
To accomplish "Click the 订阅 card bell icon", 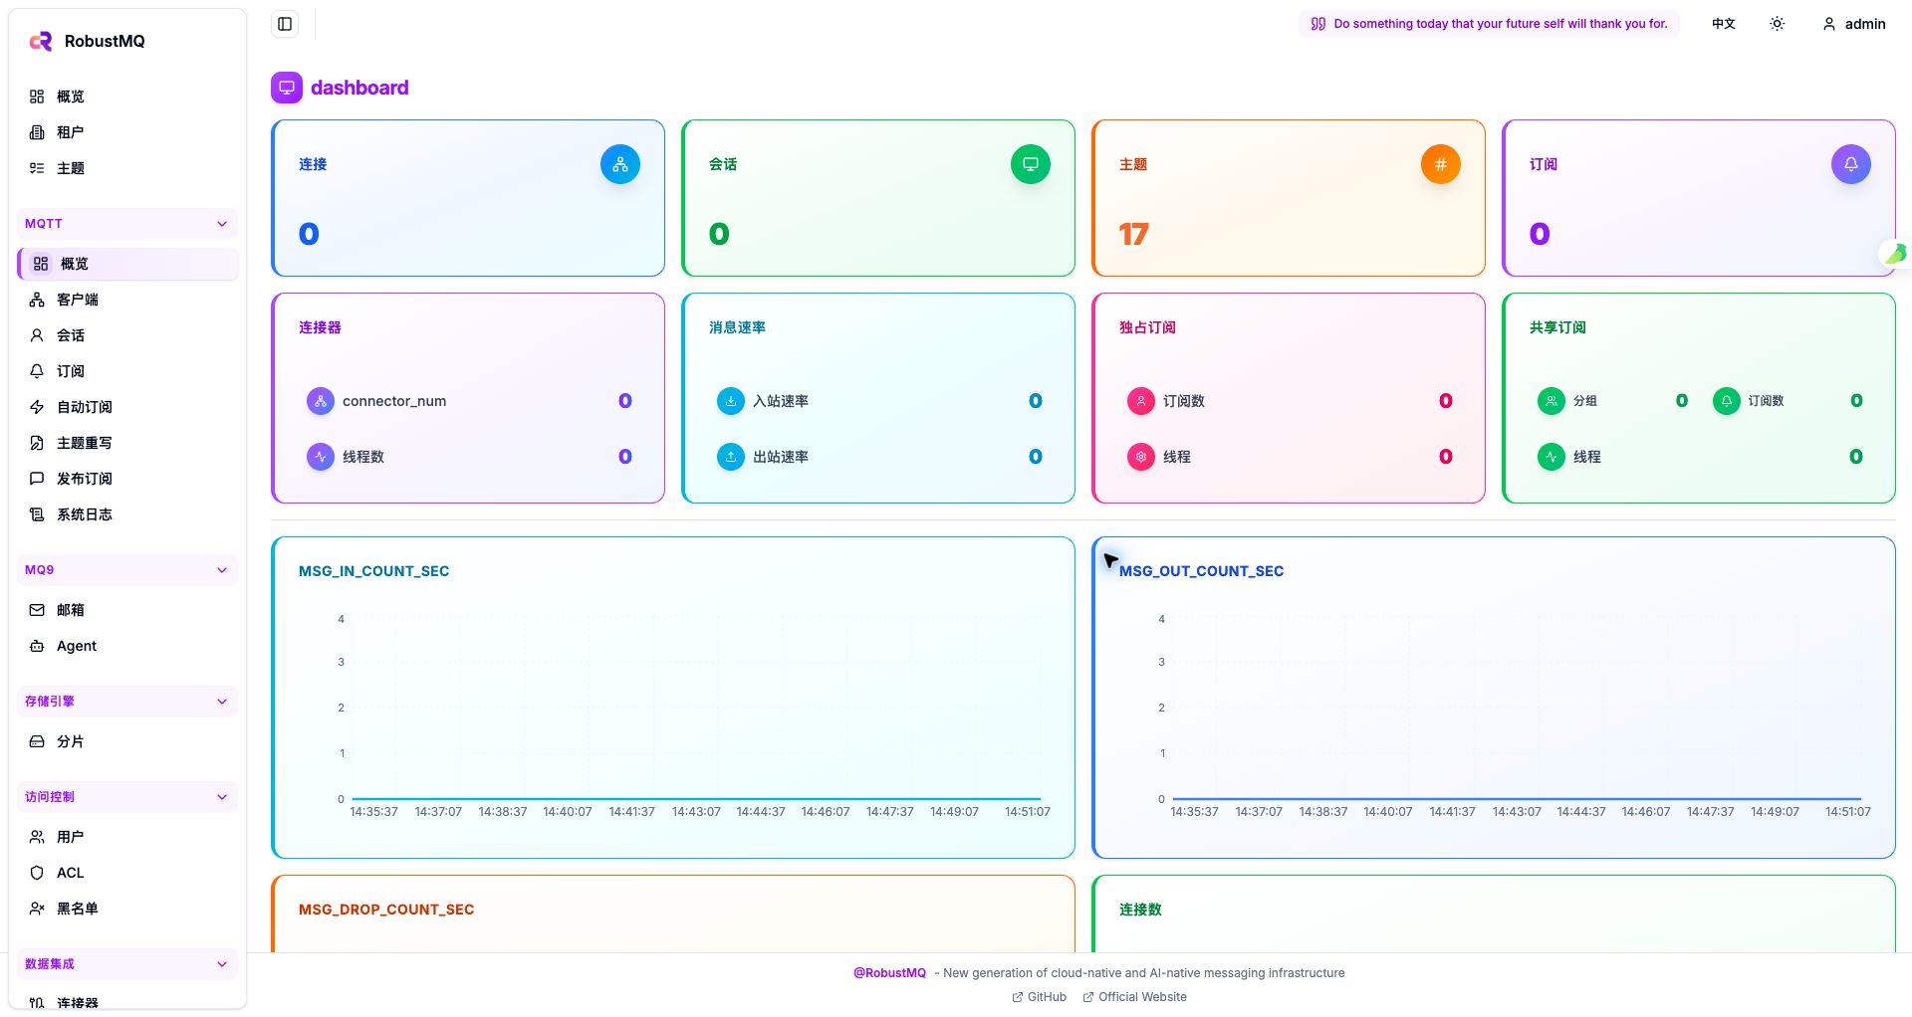I will point(1851,164).
